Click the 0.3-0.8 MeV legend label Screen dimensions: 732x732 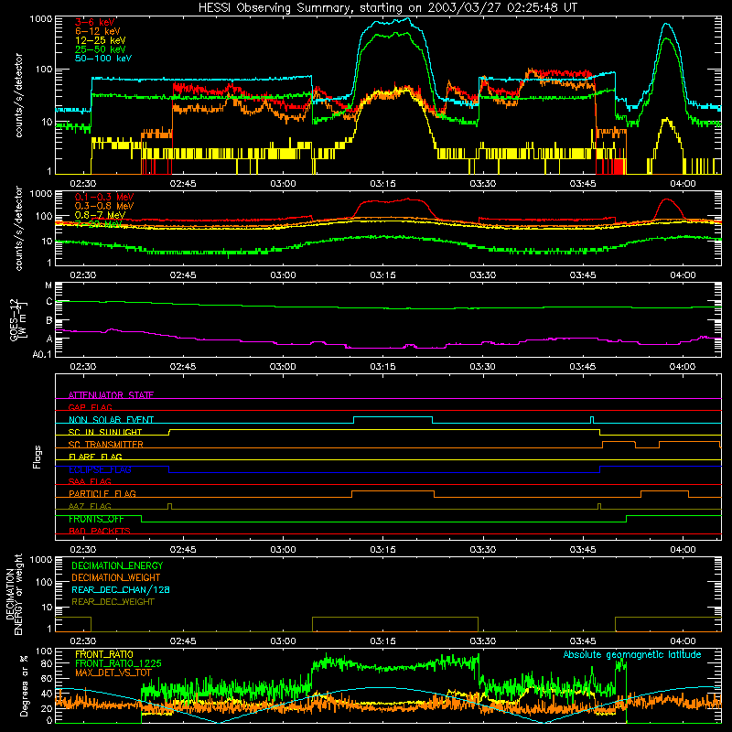click(x=104, y=206)
